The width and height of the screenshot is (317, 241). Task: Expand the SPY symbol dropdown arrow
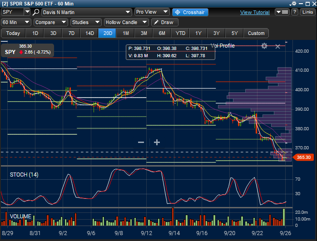27,12
